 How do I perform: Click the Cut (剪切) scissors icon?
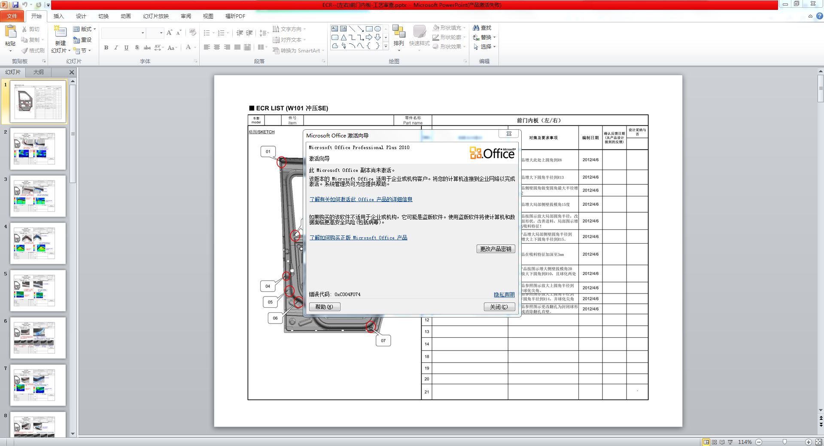[x=24, y=29]
